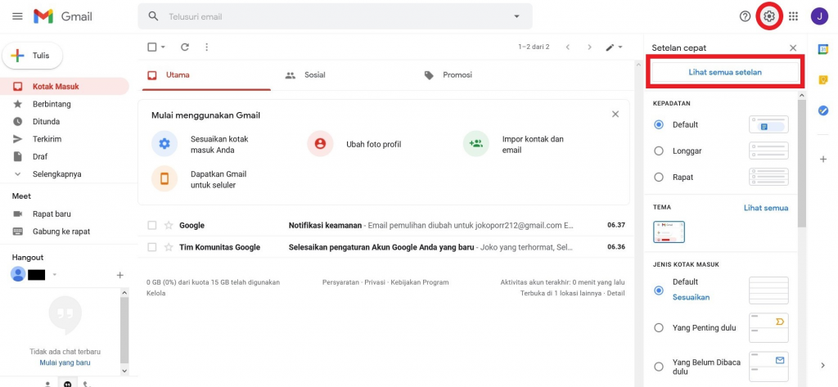Click Dapatkan Gmail untuk seluler icon
This screenshot has height=387, width=838.
click(164, 178)
